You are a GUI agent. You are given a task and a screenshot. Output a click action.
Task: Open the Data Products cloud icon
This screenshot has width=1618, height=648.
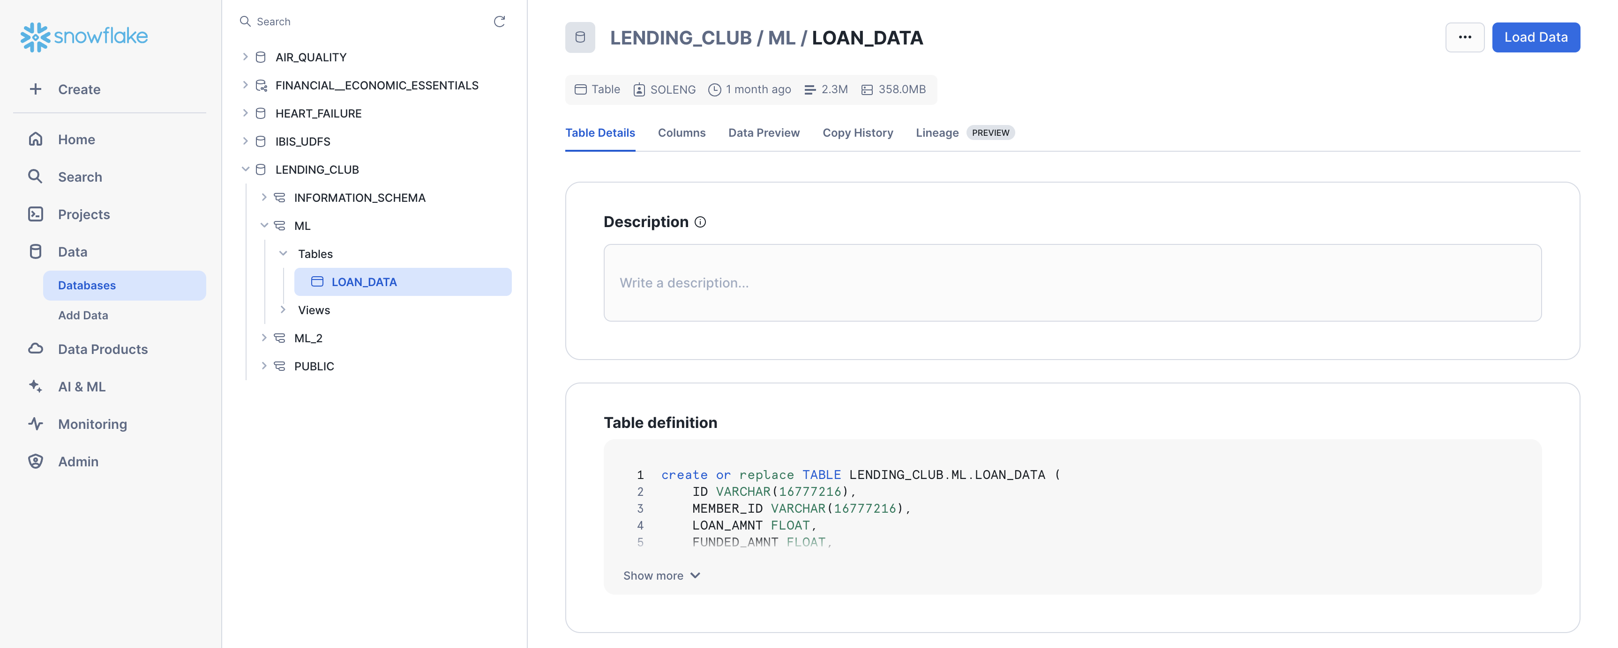[x=36, y=349]
